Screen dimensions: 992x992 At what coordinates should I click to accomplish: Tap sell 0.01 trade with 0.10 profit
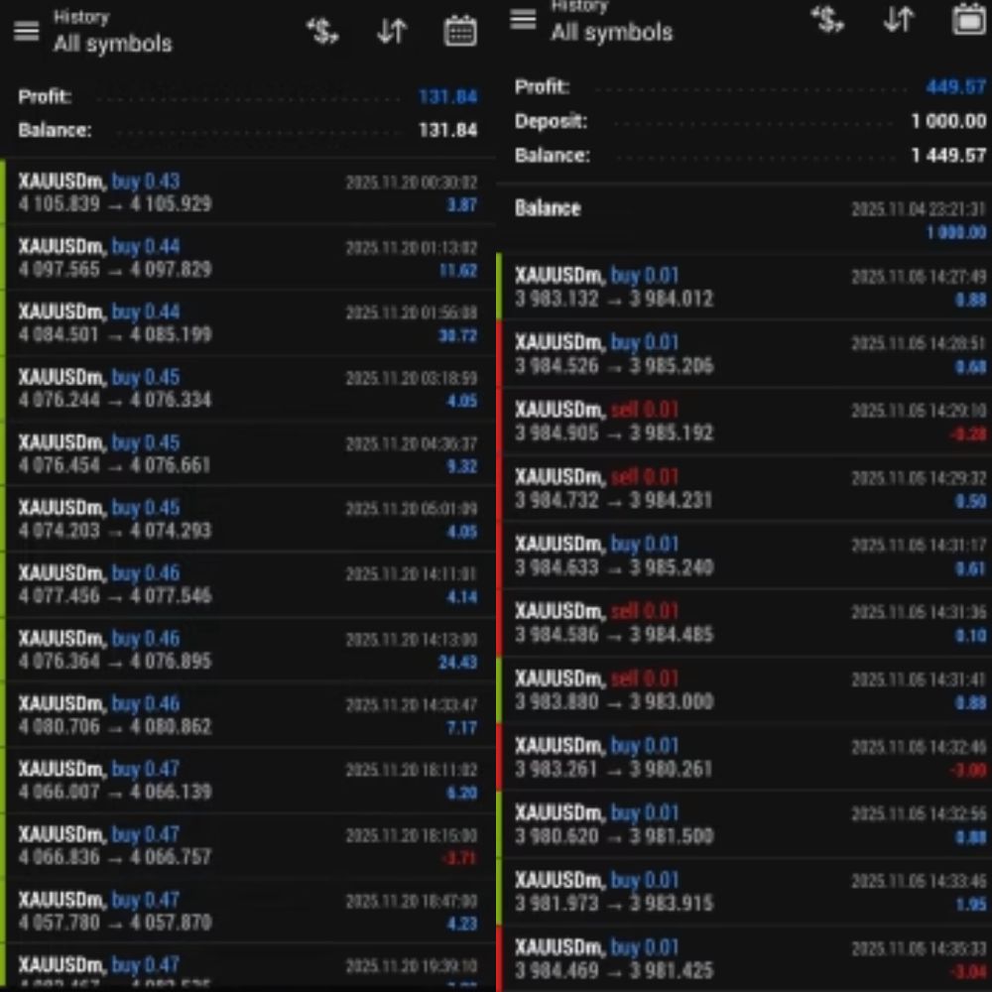click(744, 623)
